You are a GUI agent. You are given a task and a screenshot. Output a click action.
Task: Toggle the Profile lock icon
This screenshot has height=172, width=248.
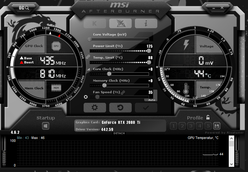tap(208, 117)
